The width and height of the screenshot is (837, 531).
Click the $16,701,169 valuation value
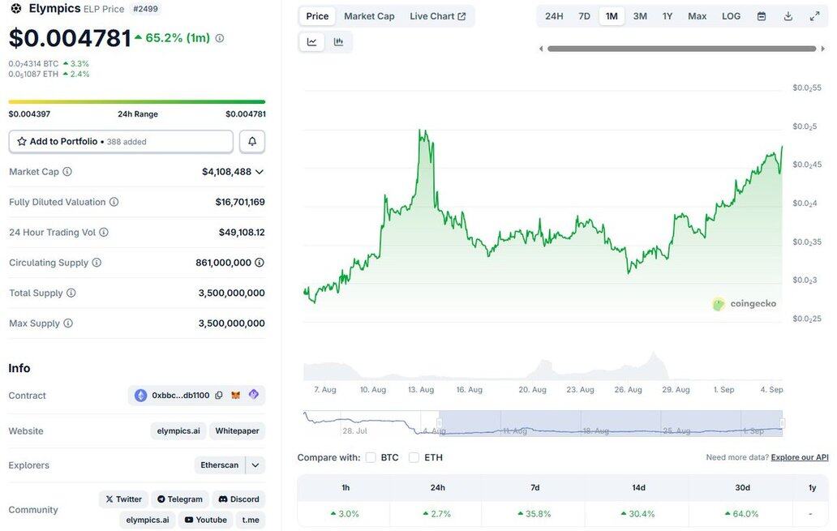[240, 202]
